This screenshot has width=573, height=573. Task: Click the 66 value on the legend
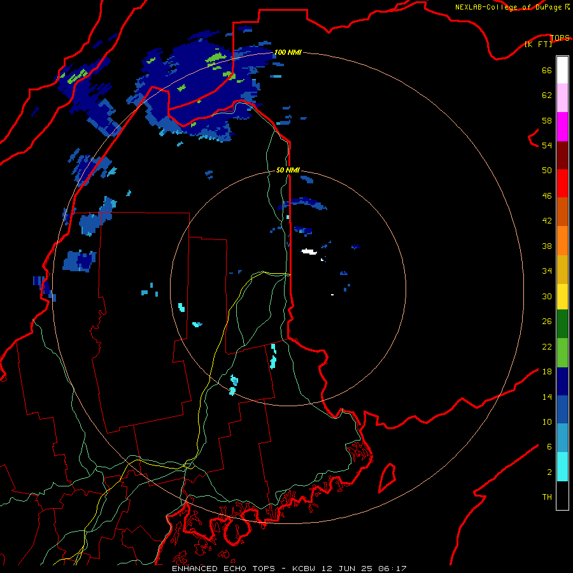coord(547,70)
